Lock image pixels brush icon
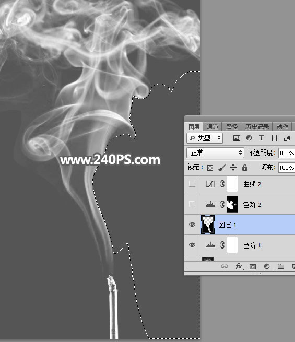Image resolution: width=295 pixels, height=342 pixels. (222, 168)
